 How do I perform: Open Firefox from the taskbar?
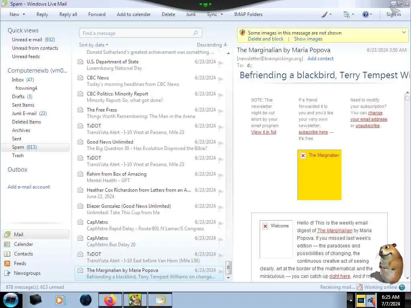point(110,300)
